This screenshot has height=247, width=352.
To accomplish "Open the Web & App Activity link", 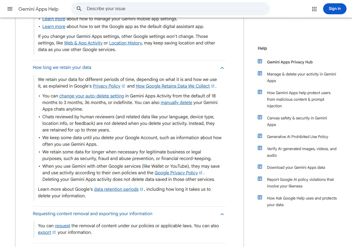I will (x=83, y=43).
